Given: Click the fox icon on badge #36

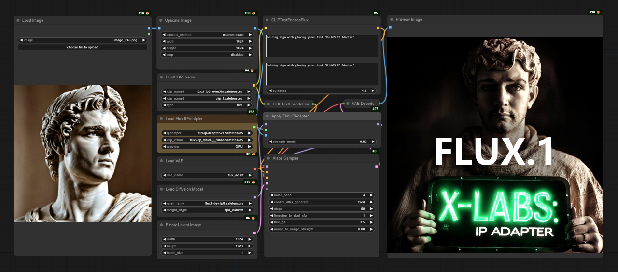Looking at the screenshot, I should tap(599, 12).
